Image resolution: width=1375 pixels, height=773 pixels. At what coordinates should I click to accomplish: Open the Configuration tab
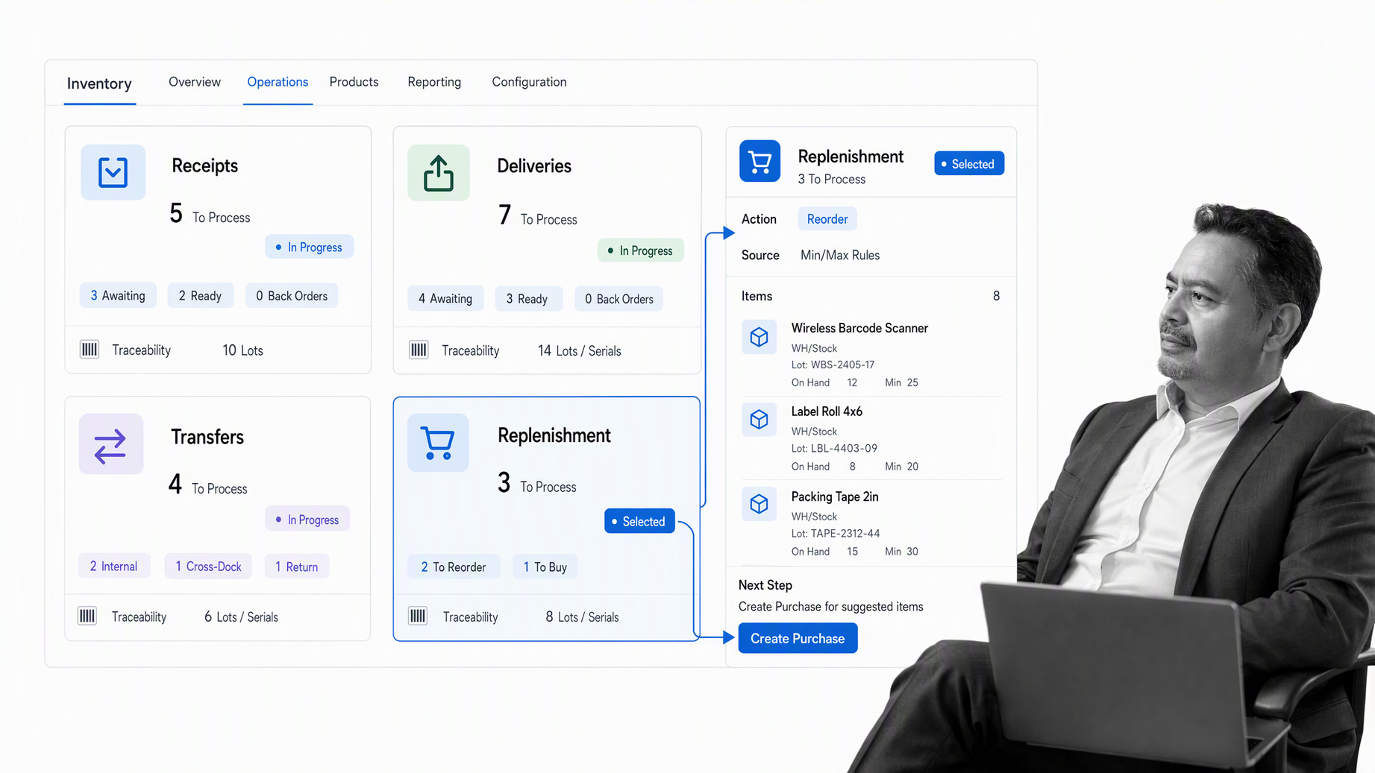529,82
